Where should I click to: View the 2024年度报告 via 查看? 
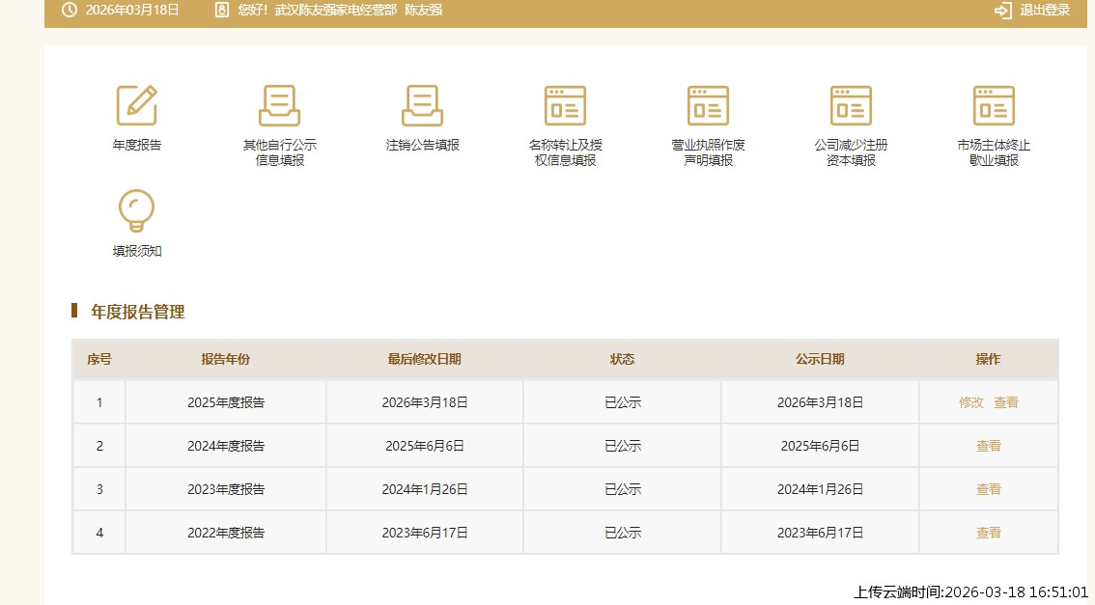pos(988,446)
